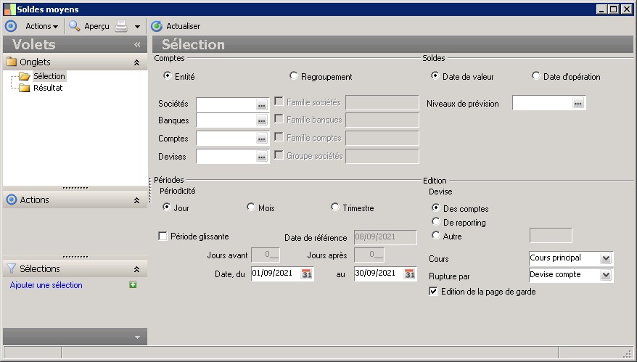
Task: Open Rupture par Devise compte dropdown
Action: 606,275
